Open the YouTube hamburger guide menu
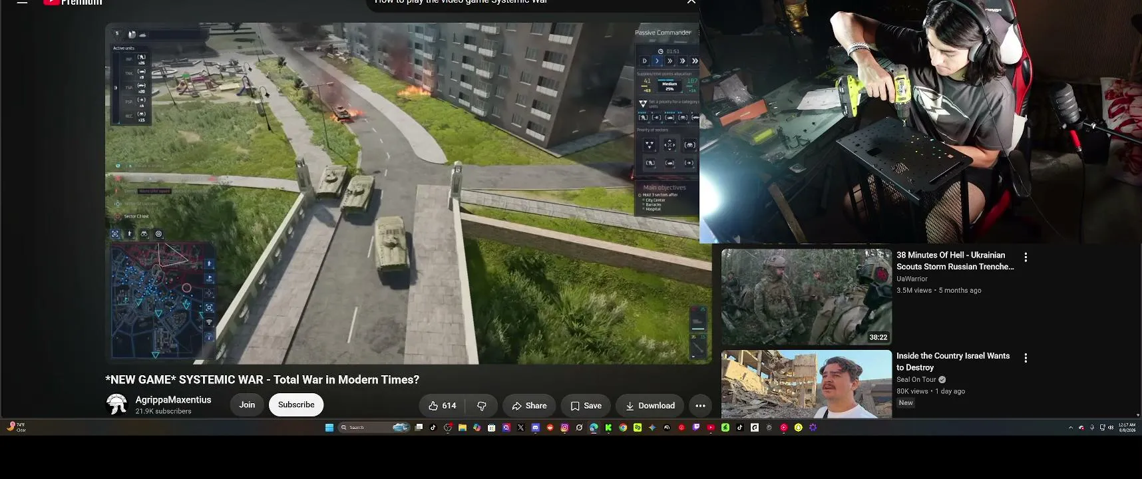The image size is (1142, 479). (23, 2)
